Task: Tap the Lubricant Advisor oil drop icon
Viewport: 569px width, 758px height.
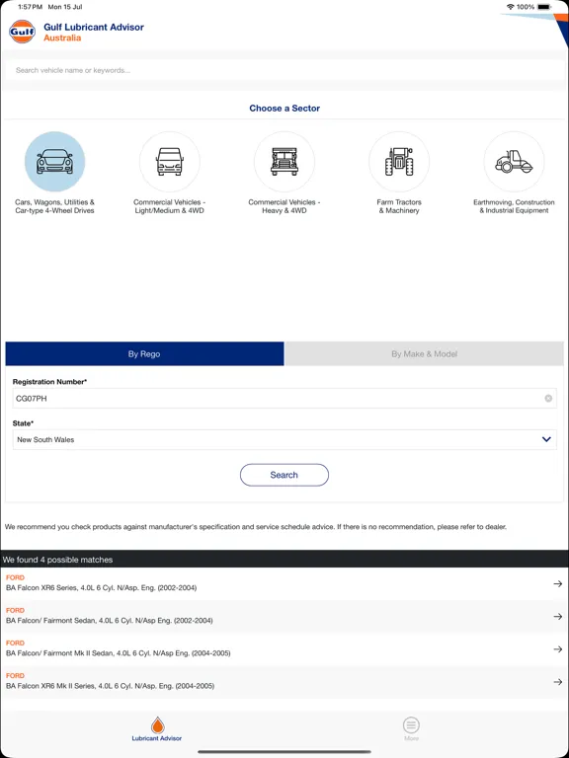Action: (x=157, y=725)
